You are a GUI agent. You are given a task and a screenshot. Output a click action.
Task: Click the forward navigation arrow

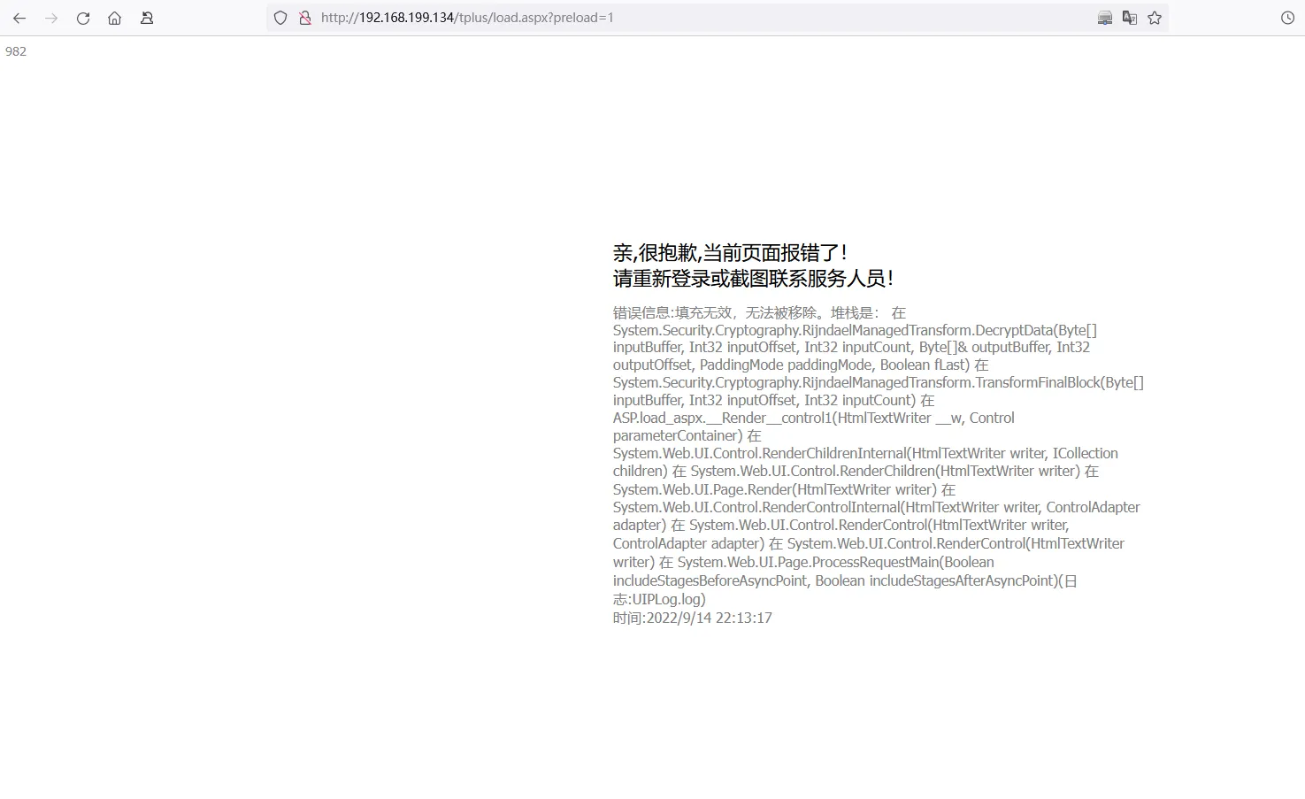(51, 18)
